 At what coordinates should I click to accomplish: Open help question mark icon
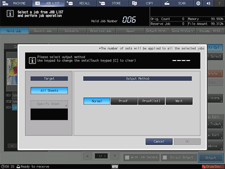point(219,3)
